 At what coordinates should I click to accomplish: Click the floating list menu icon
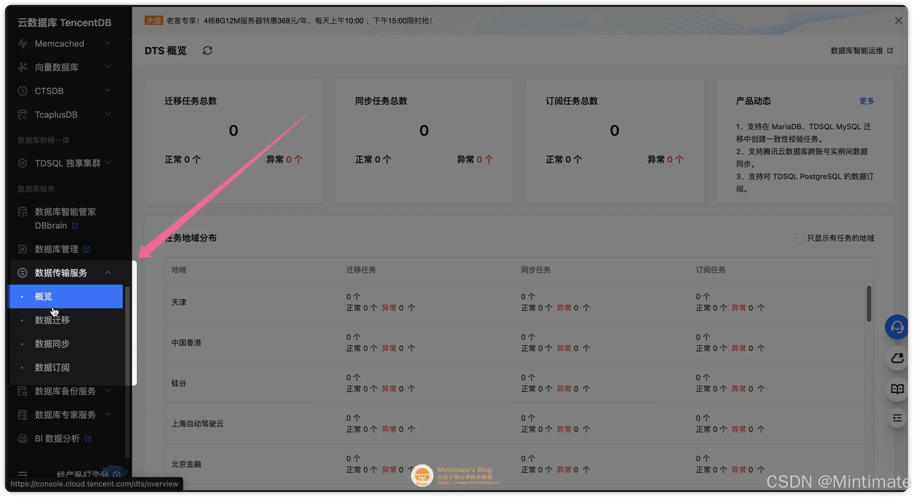coord(897,418)
